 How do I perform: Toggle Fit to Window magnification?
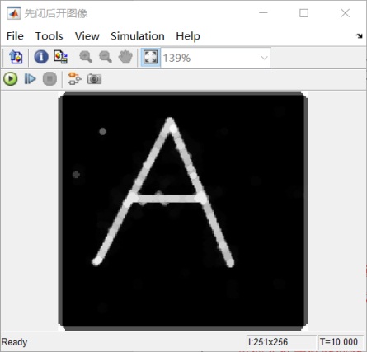point(150,57)
